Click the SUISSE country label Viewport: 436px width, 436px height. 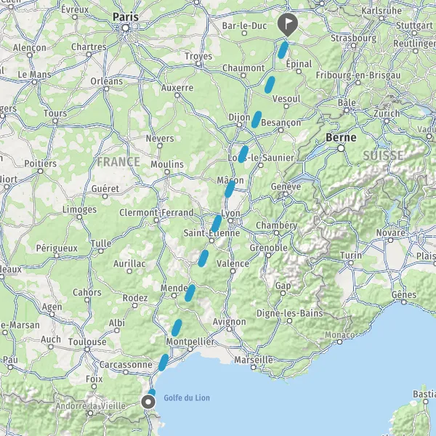(384, 156)
